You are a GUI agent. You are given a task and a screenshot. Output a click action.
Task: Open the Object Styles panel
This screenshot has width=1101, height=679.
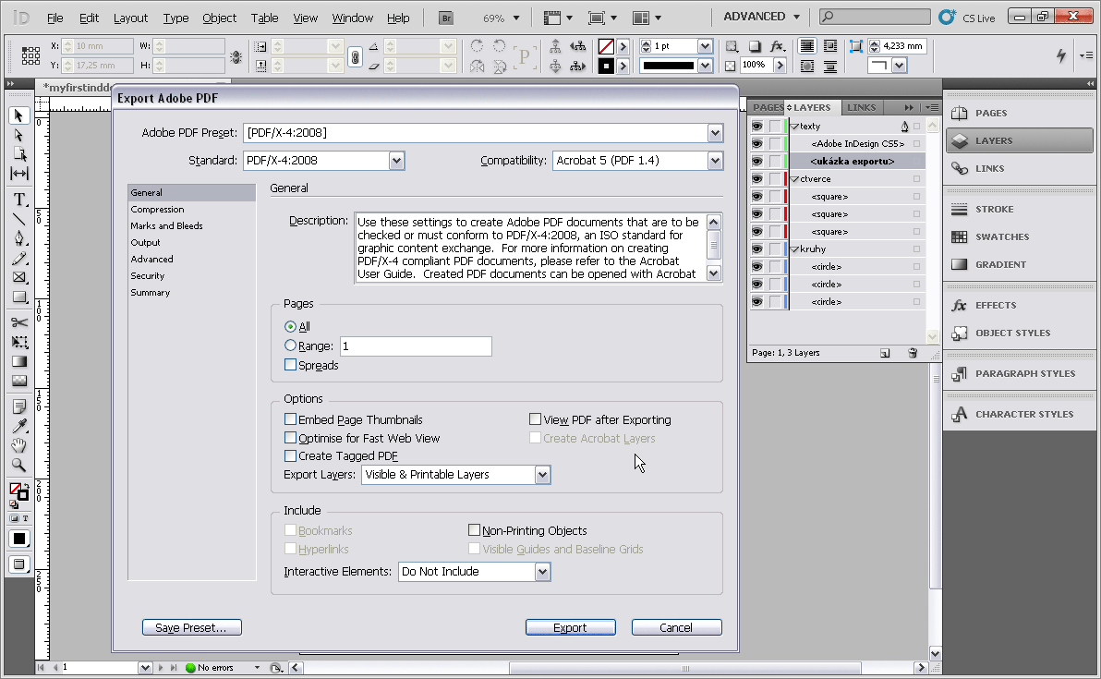(x=1020, y=333)
